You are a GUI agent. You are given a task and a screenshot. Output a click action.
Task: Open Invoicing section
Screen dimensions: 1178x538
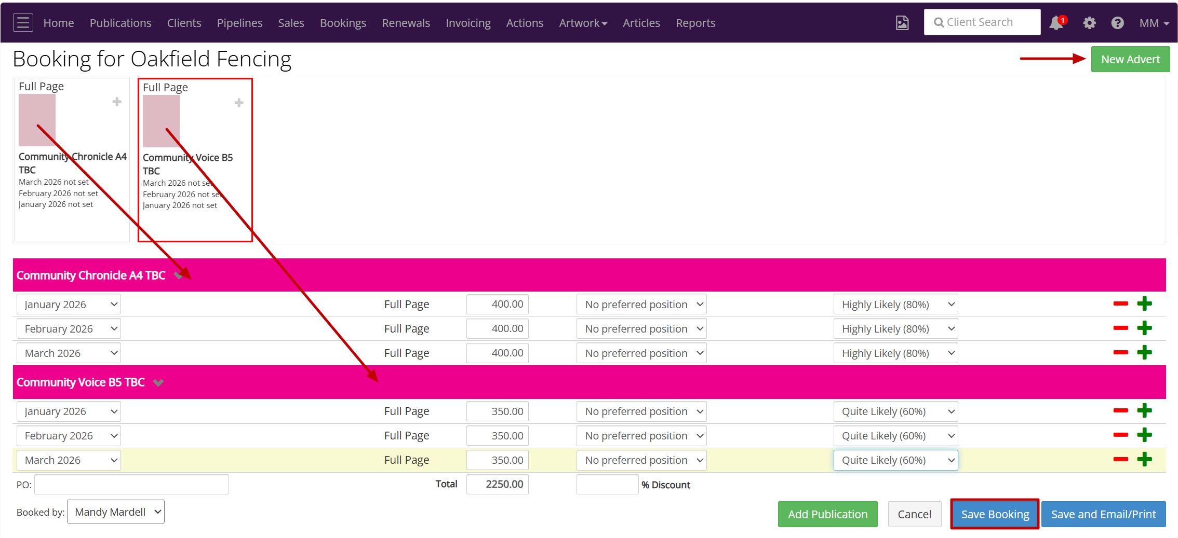point(468,23)
